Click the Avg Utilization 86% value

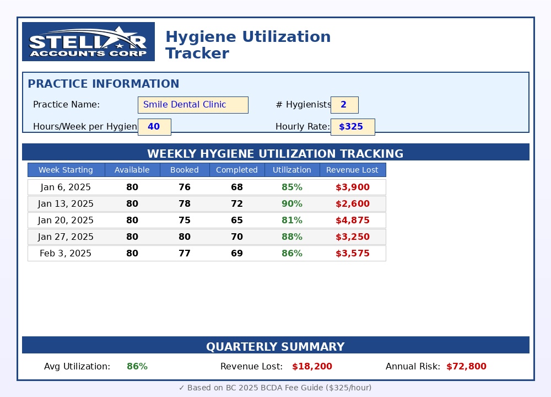tap(137, 366)
